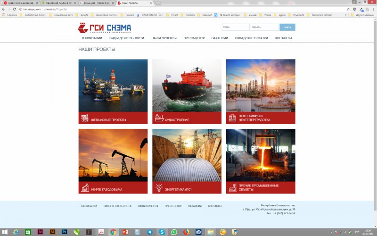
Task: Click the НЕФТЕ-ГАЗОДОБЫЧА caption link
Action: tap(107, 190)
